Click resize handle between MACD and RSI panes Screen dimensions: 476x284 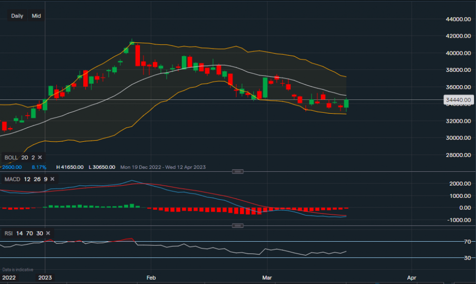[238, 225]
